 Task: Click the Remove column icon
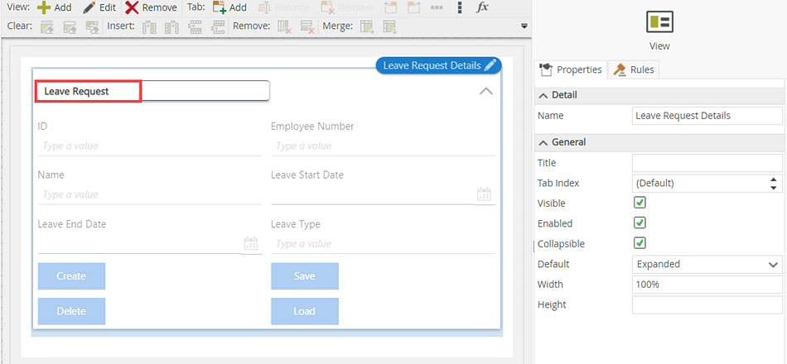pyautogui.click(x=285, y=27)
